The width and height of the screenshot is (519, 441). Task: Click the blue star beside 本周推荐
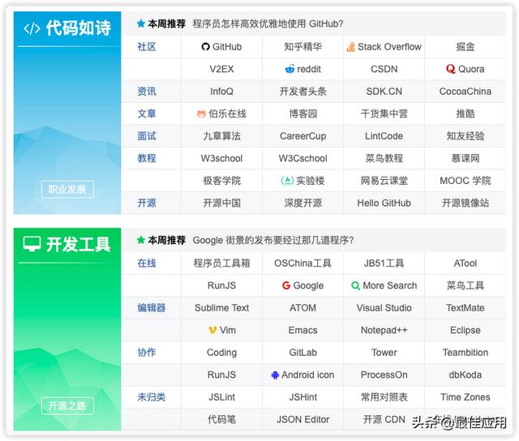141,24
